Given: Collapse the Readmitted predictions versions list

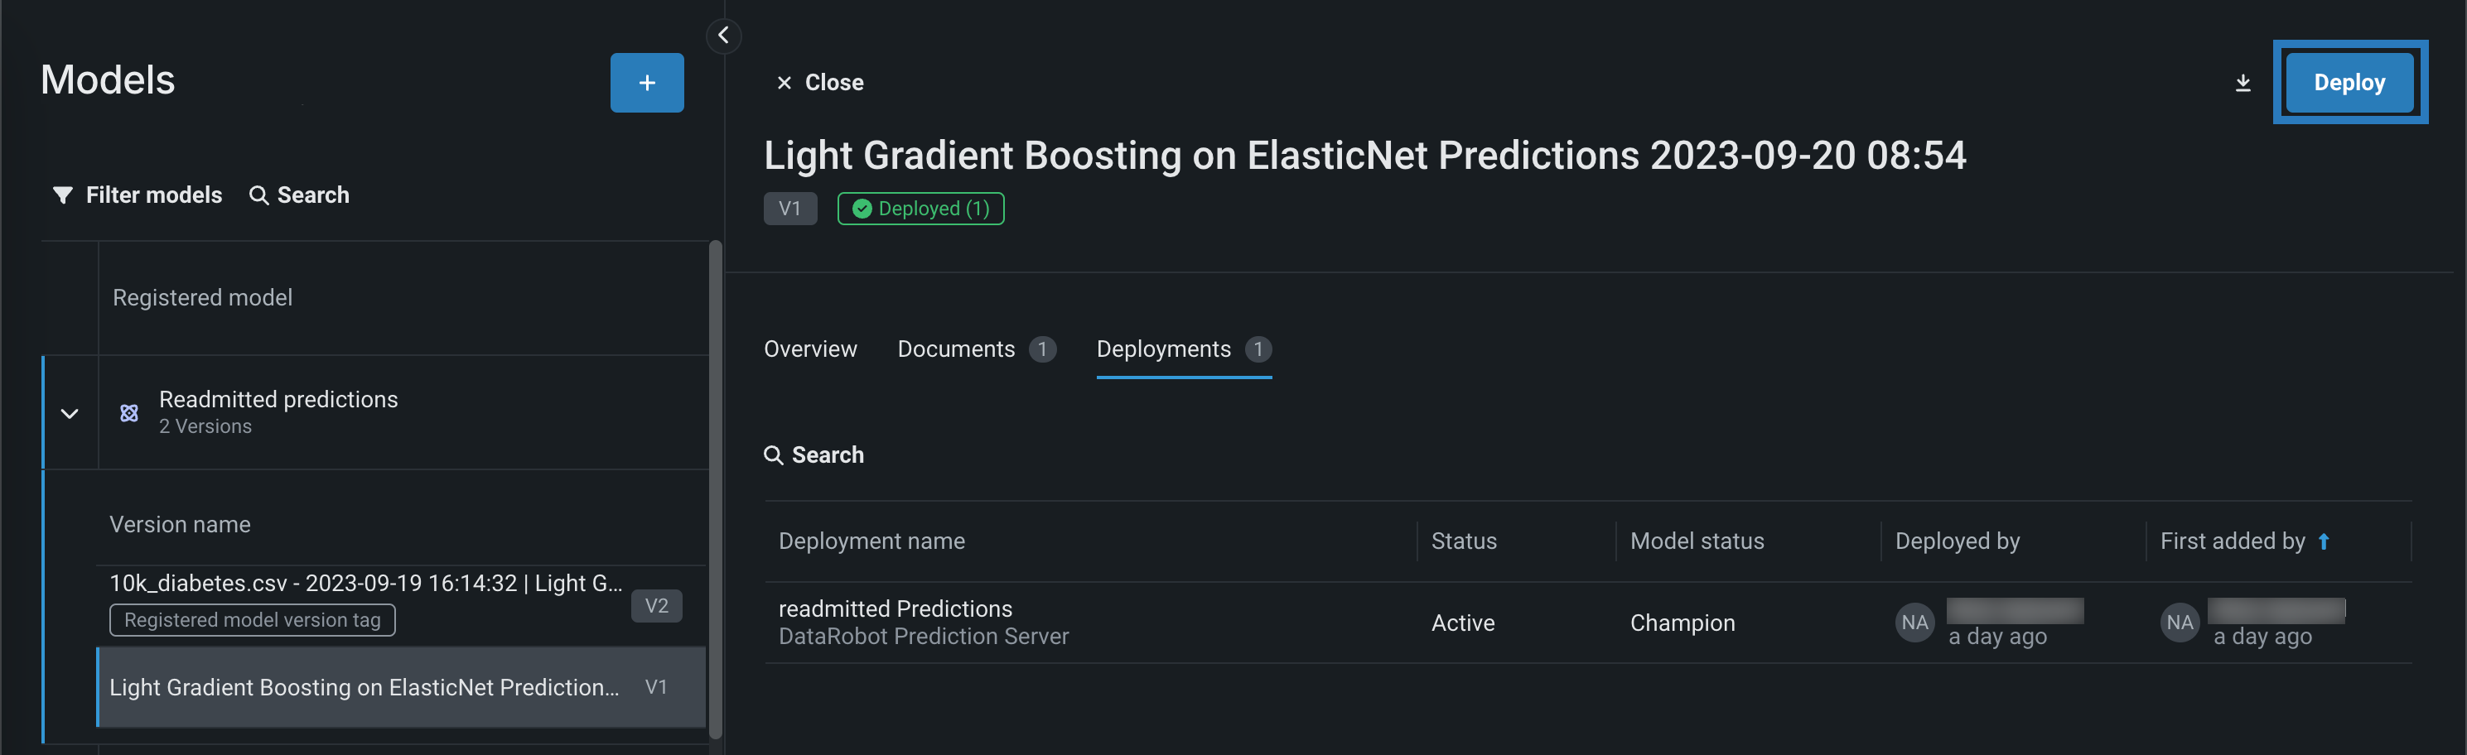Looking at the screenshot, I should coord(70,413).
